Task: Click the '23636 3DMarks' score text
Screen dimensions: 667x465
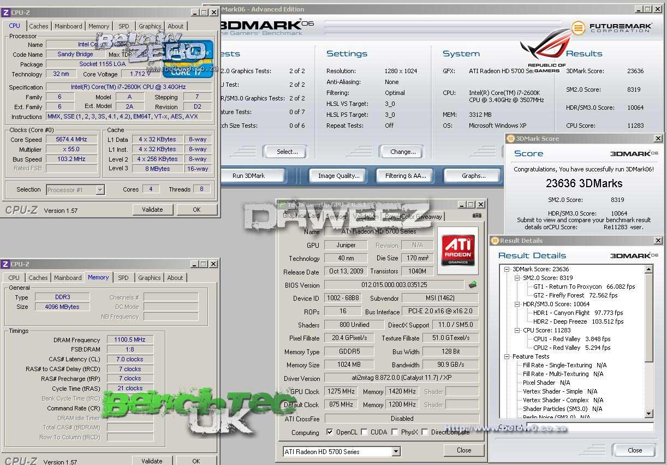Action: tap(584, 183)
